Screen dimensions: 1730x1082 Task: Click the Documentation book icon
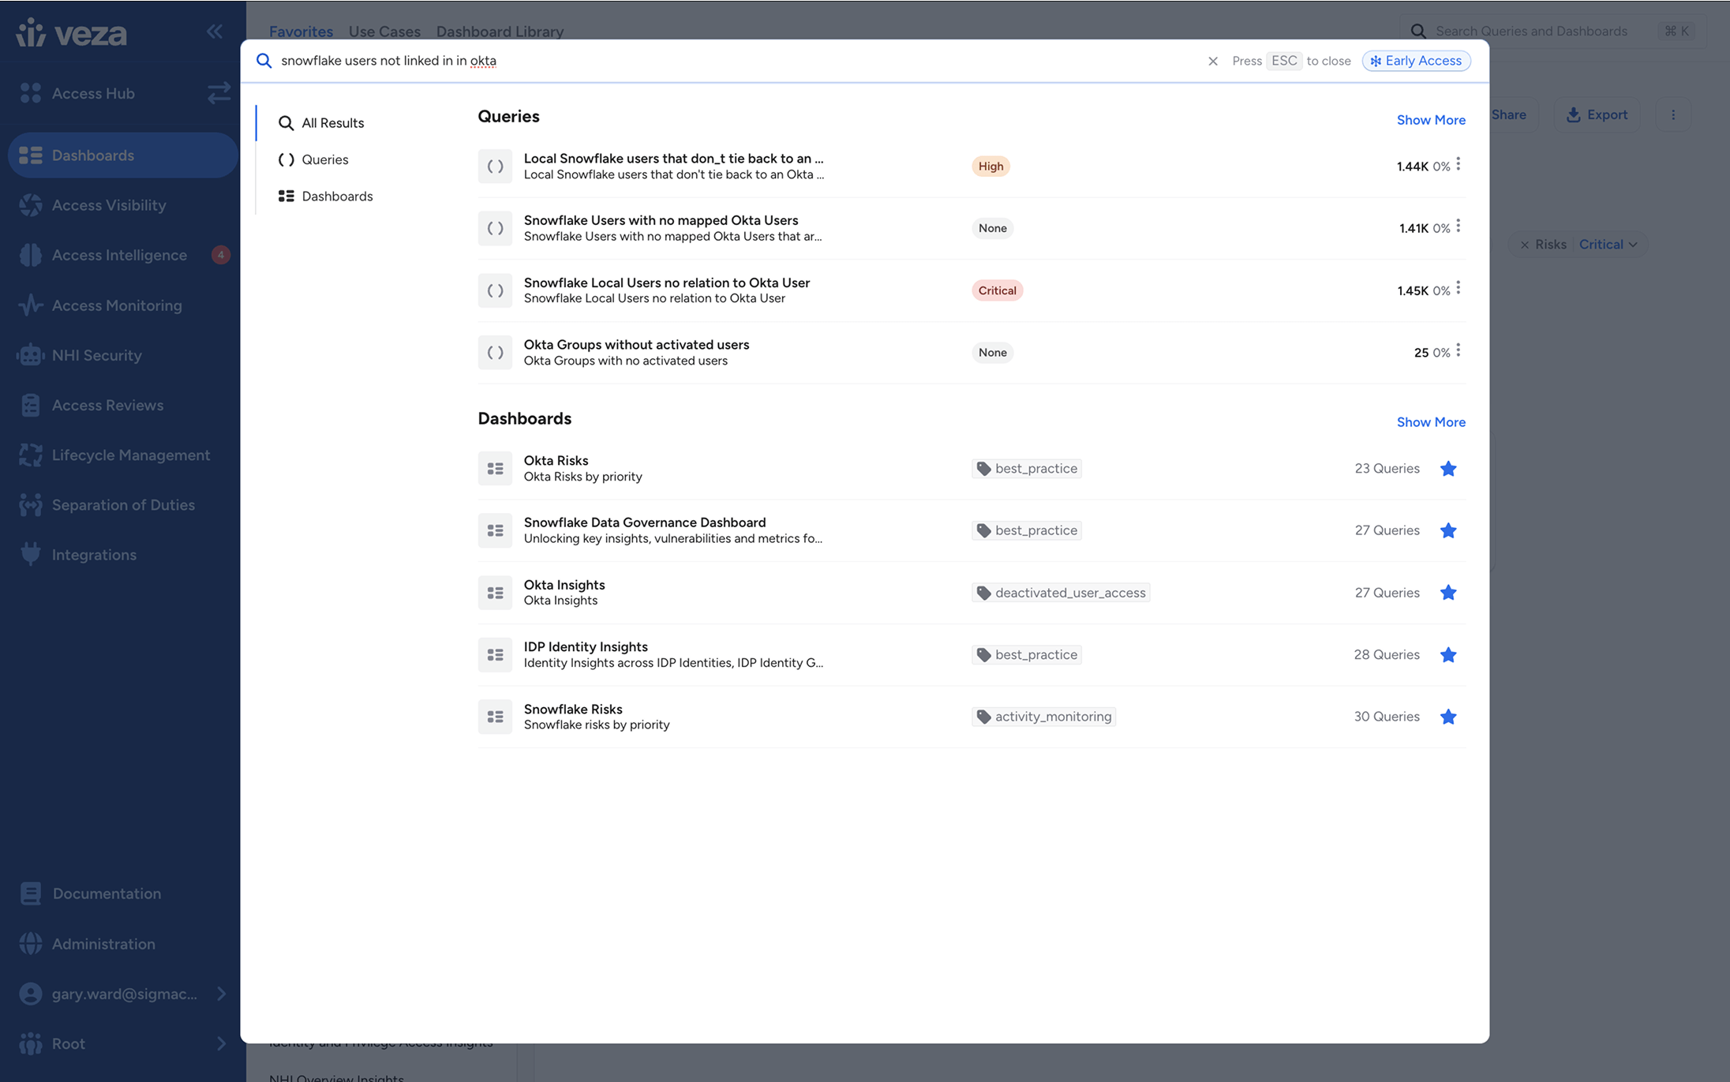31,893
